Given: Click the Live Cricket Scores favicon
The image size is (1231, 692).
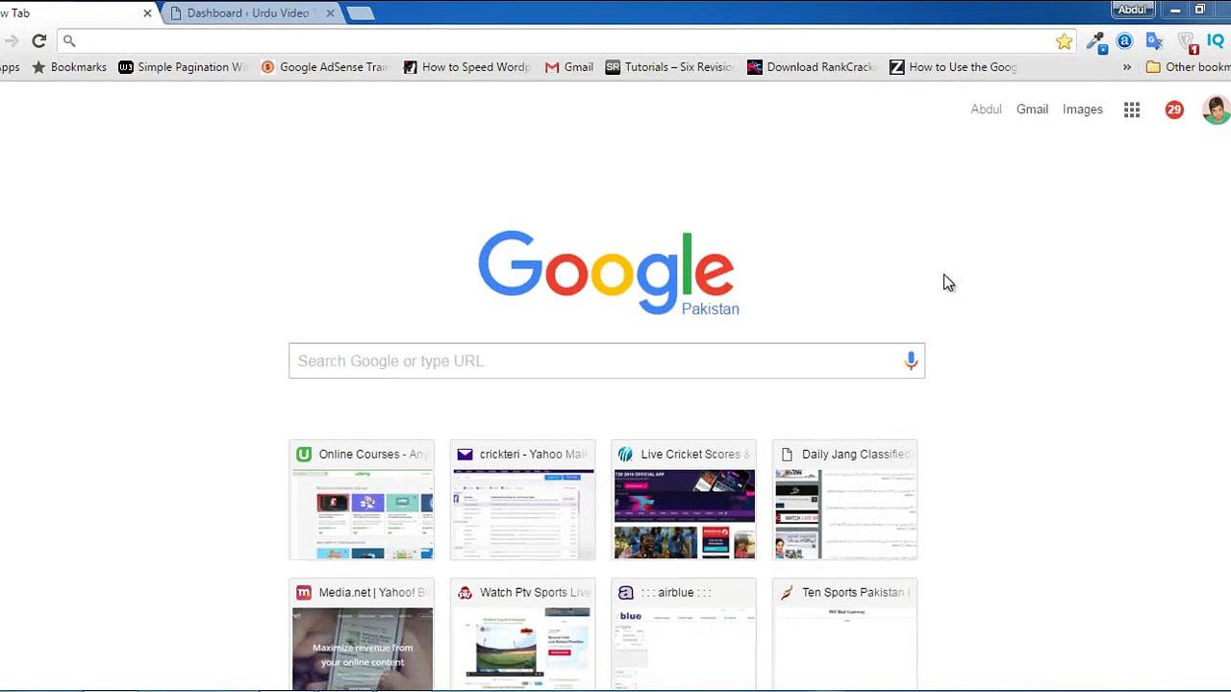Looking at the screenshot, I should coord(626,455).
